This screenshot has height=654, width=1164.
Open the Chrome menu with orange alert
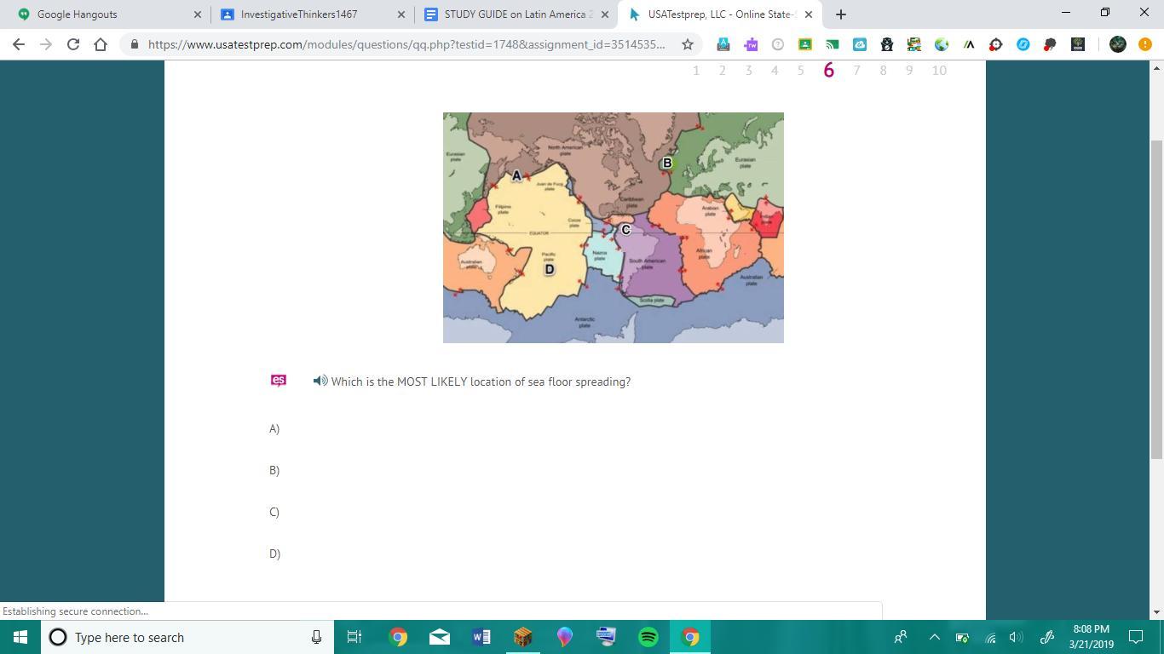click(x=1144, y=44)
